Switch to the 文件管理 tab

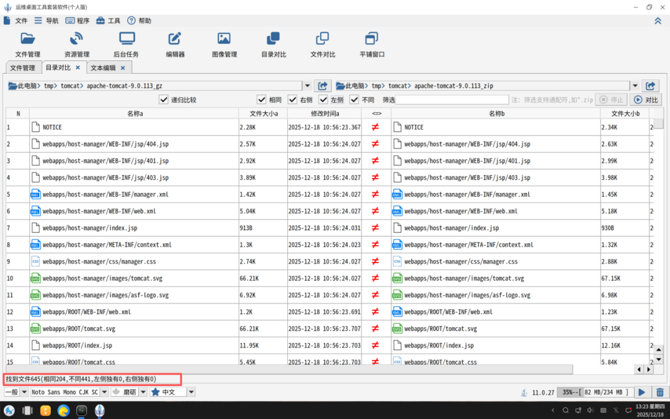[23, 68]
